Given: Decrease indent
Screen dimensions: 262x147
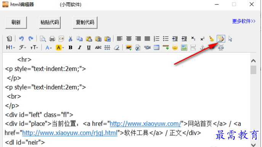Looking at the screenshot, I should pyautogui.click(x=184, y=39).
